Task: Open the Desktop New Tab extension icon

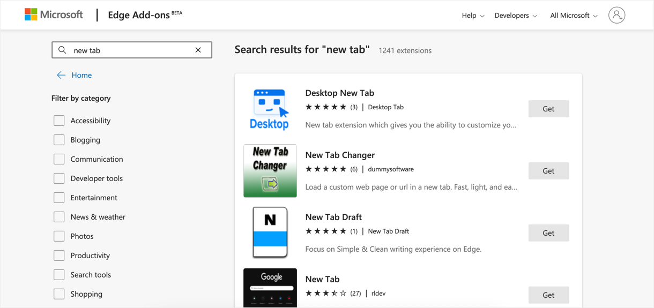Action: pos(270,109)
